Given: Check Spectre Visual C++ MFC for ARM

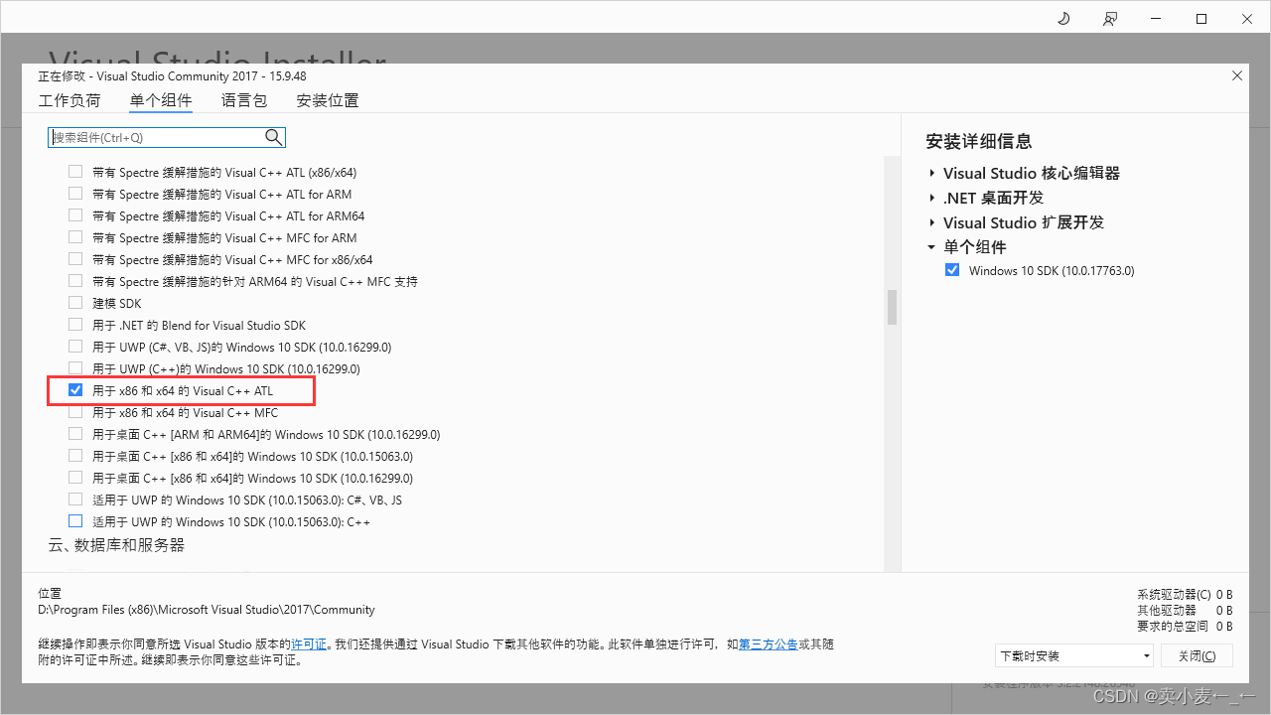Looking at the screenshot, I should tap(75, 237).
